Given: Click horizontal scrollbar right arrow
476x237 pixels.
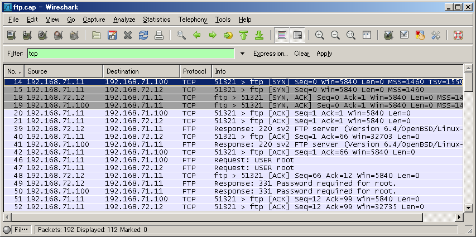Looking at the screenshot, I should 460,217.
